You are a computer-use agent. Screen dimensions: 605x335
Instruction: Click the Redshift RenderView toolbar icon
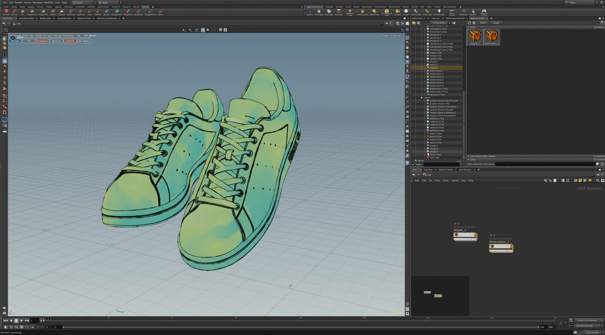[x=32, y=13]
